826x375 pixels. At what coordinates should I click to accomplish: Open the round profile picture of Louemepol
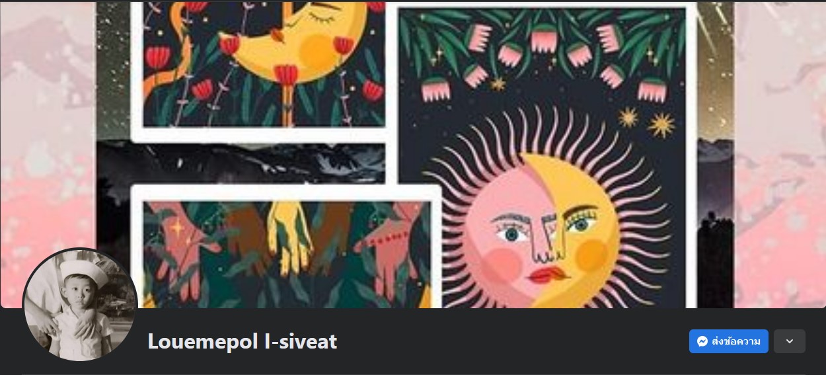[x=80, y=305]
